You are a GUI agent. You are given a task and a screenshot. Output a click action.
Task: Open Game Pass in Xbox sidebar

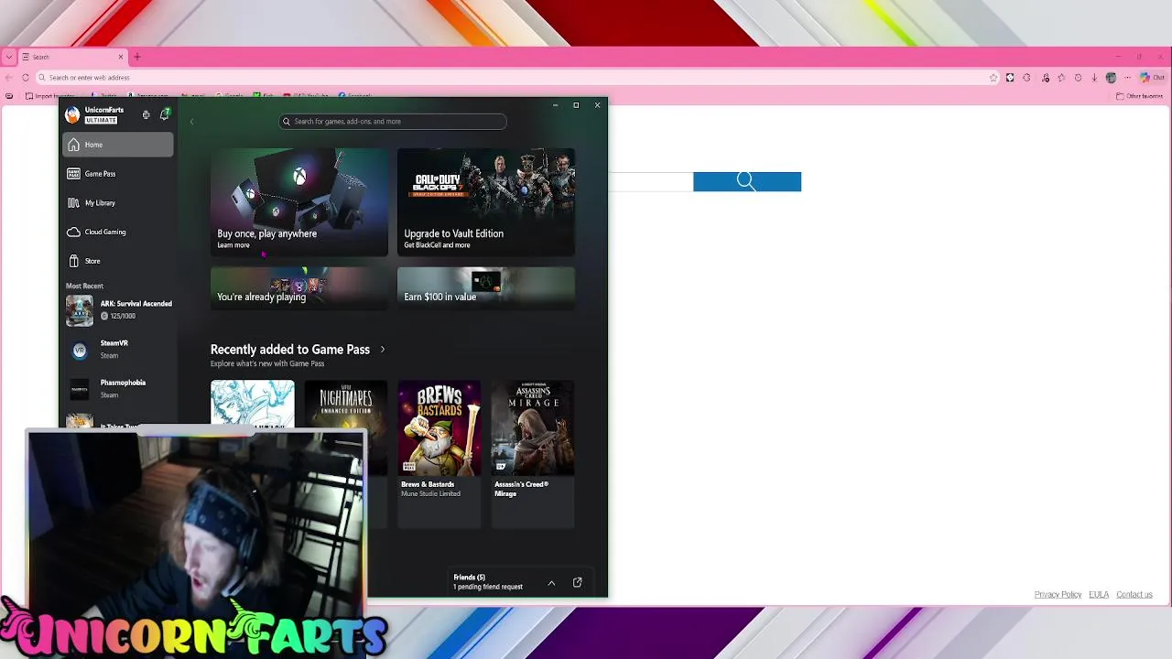pyautogui.click(x=117, y=174)
